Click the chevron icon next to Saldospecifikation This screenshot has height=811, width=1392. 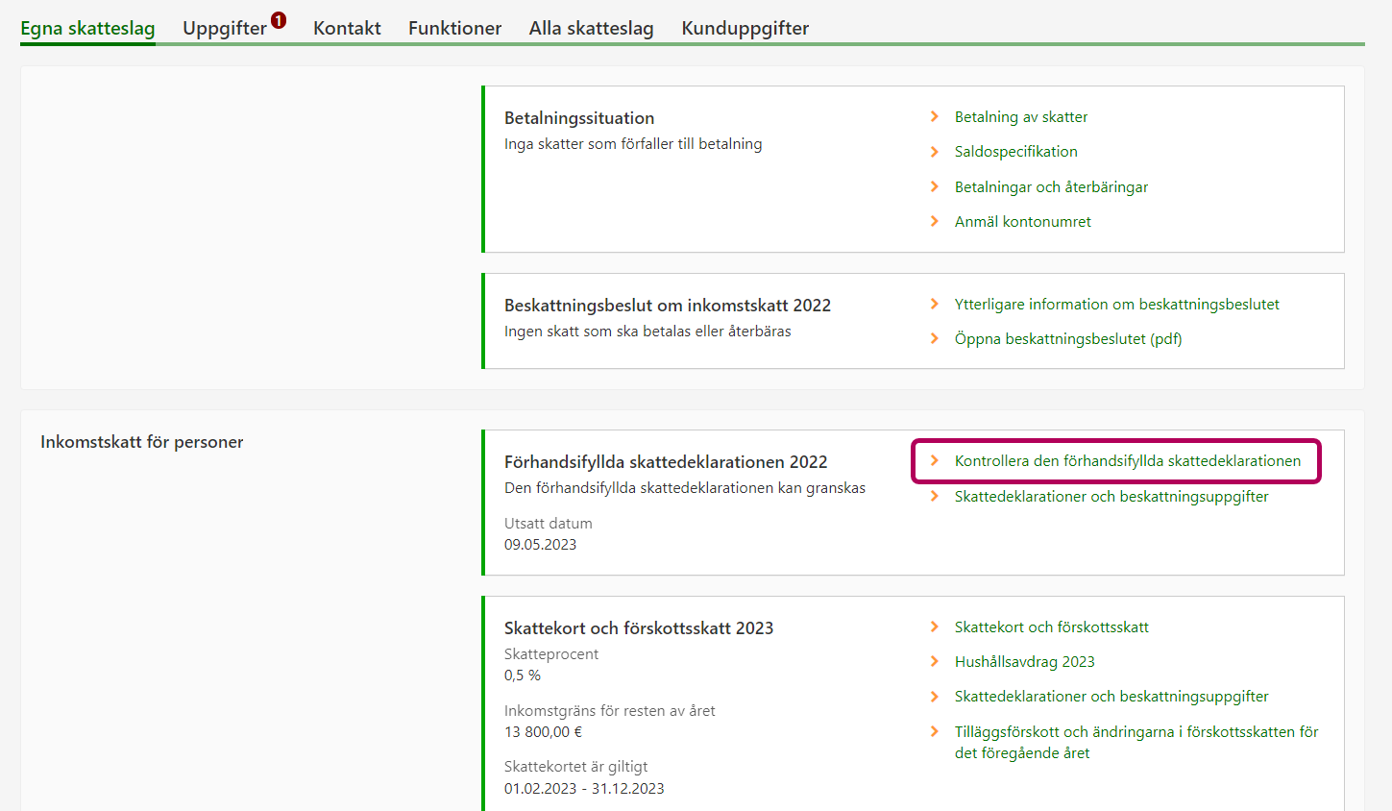[x=935, y=152]
